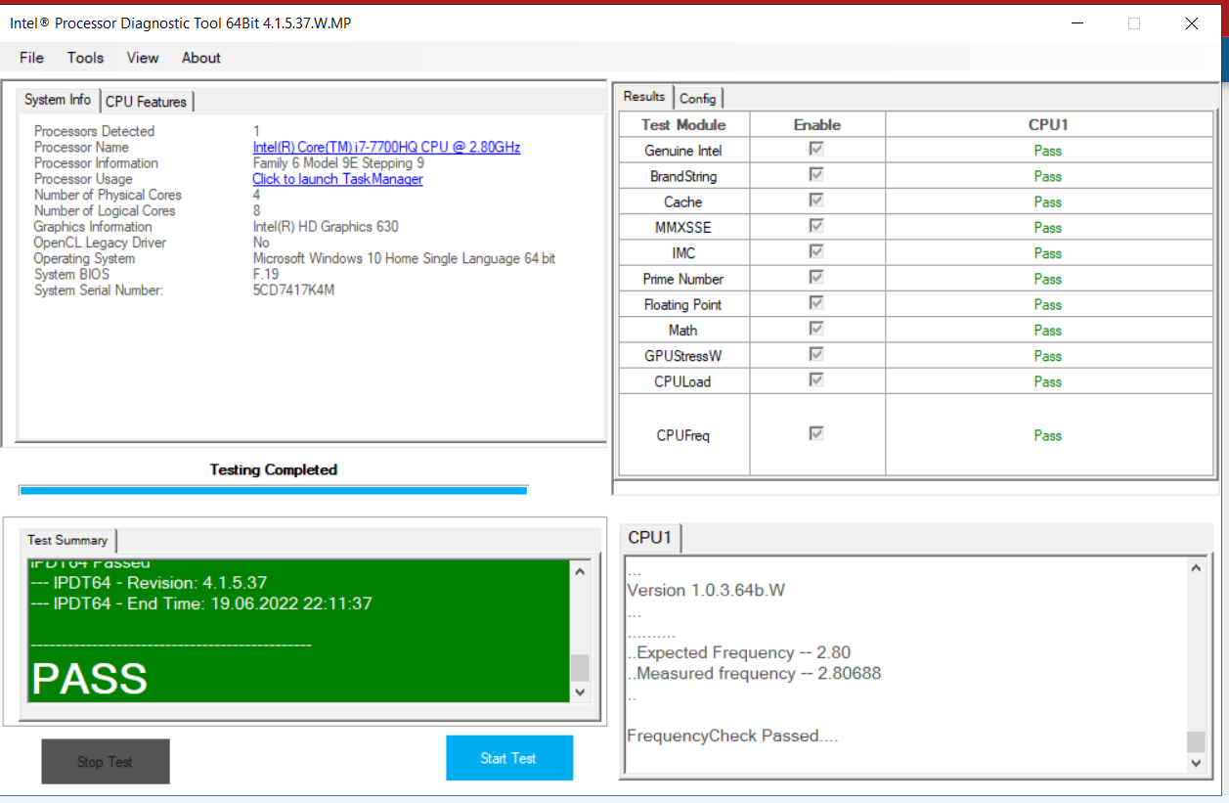Toggle the IMC enable checkbox

(816, 252)
